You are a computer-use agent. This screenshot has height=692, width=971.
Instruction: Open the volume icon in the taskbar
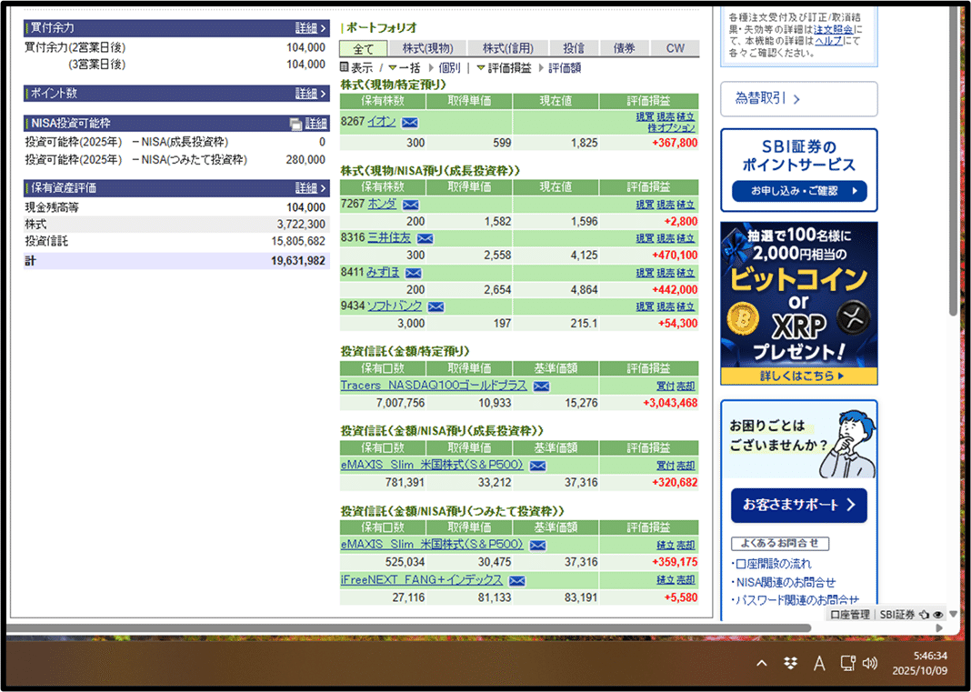coord(869,663)
